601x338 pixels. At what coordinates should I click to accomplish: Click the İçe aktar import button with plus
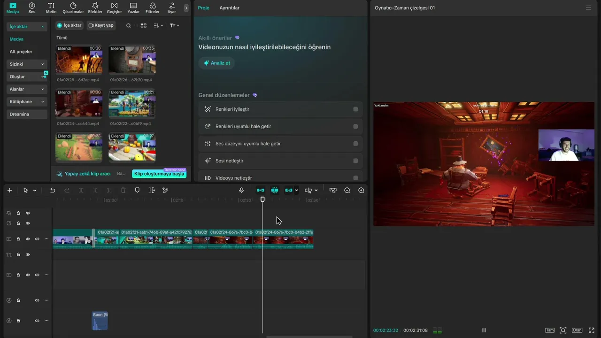(x=69, y=25)
